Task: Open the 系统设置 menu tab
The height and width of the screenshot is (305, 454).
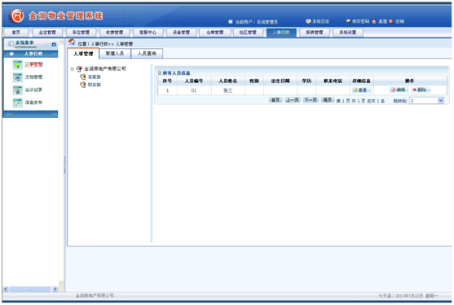Action: pyautogui.click(x=348, y=33)
